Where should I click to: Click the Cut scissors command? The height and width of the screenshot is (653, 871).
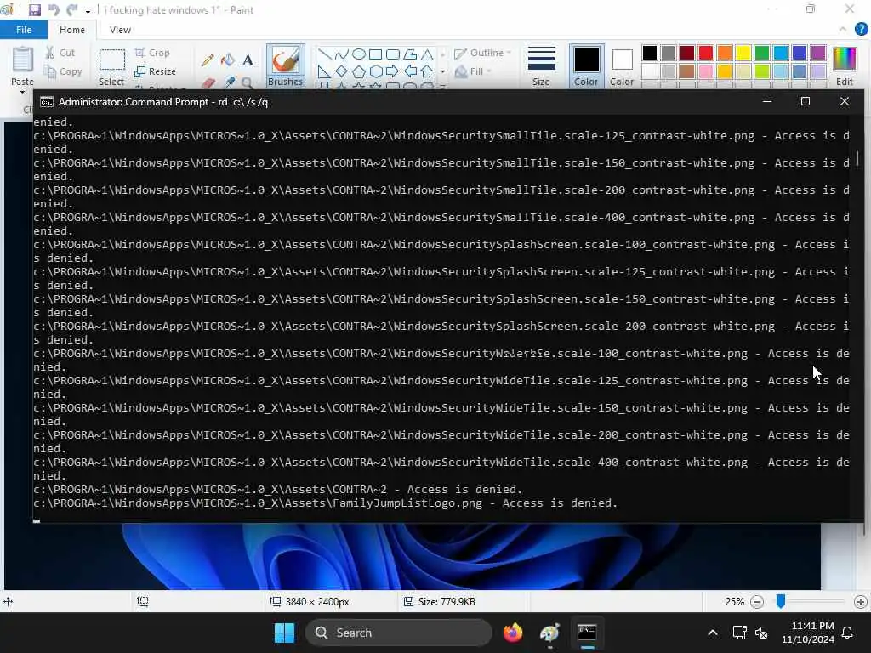pos(60,53)
